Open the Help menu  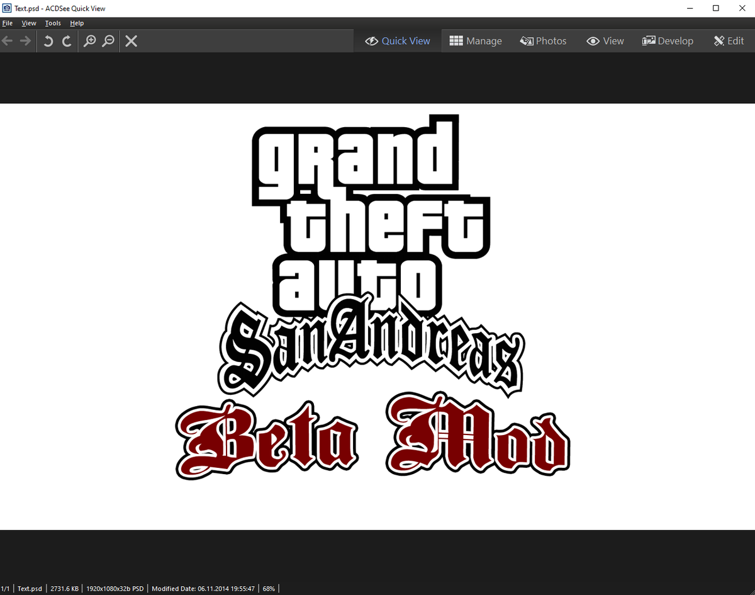click(77, 23)
